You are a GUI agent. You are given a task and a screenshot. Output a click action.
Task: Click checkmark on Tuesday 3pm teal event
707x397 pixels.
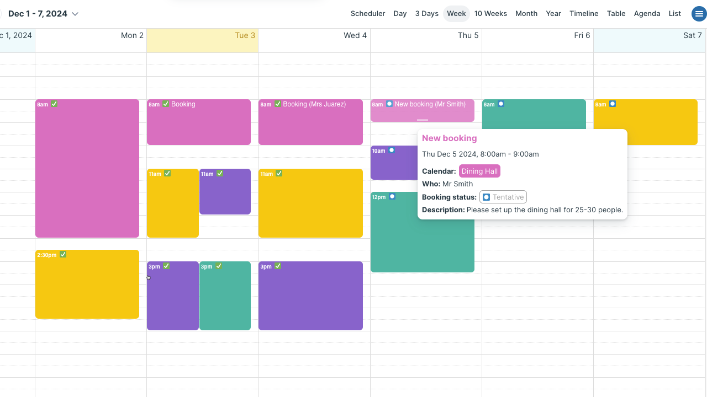(x=219, y=266)
